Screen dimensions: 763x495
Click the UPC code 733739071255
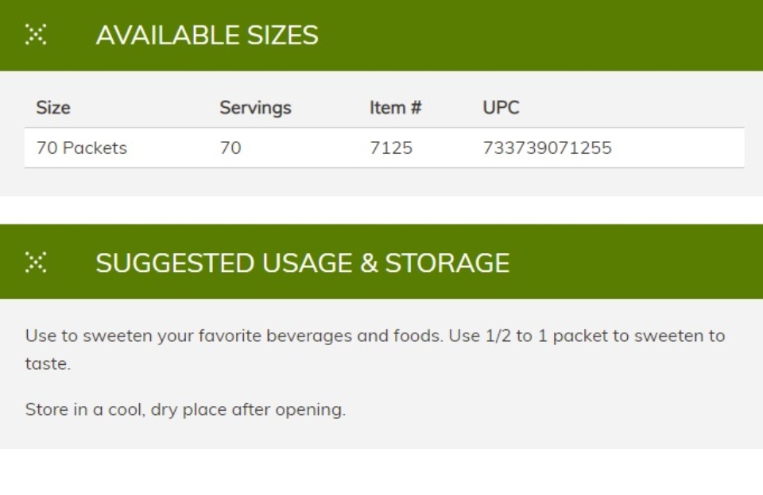coord(547,148)
